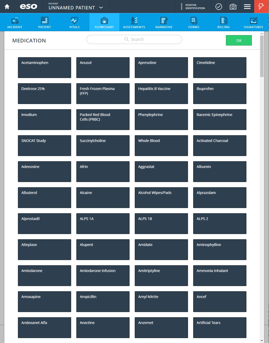Switch to the Patient tab
The image size is (269, 343).
(x=45, y=22)
